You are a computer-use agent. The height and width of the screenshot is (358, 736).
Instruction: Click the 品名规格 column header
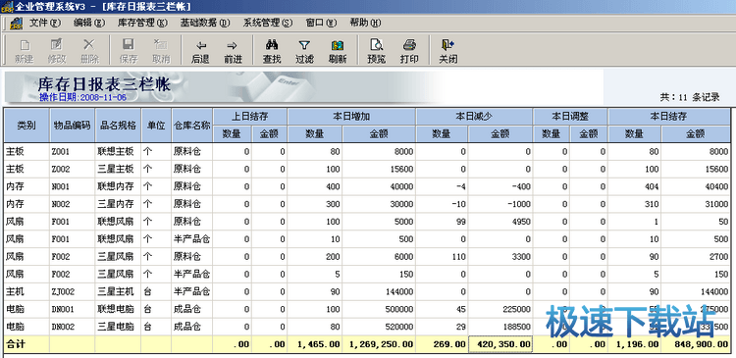click(x=119, y=126)
